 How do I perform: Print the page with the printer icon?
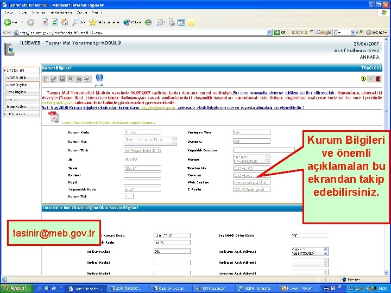point(172,22)
